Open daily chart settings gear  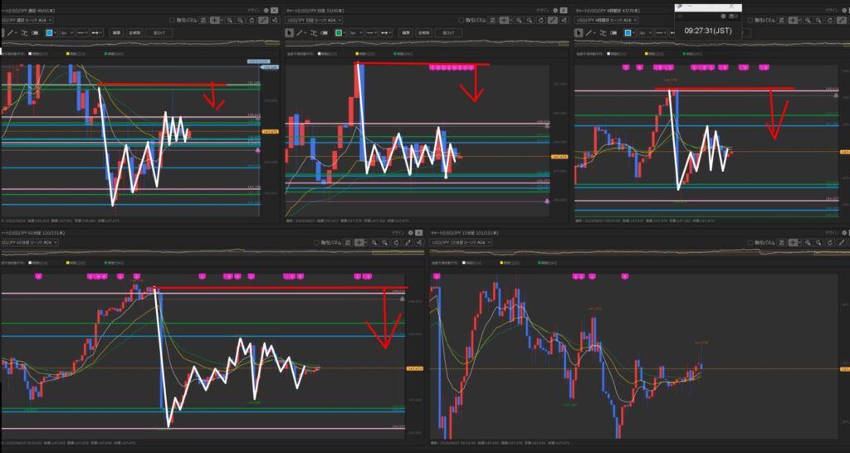coord(555,10)
